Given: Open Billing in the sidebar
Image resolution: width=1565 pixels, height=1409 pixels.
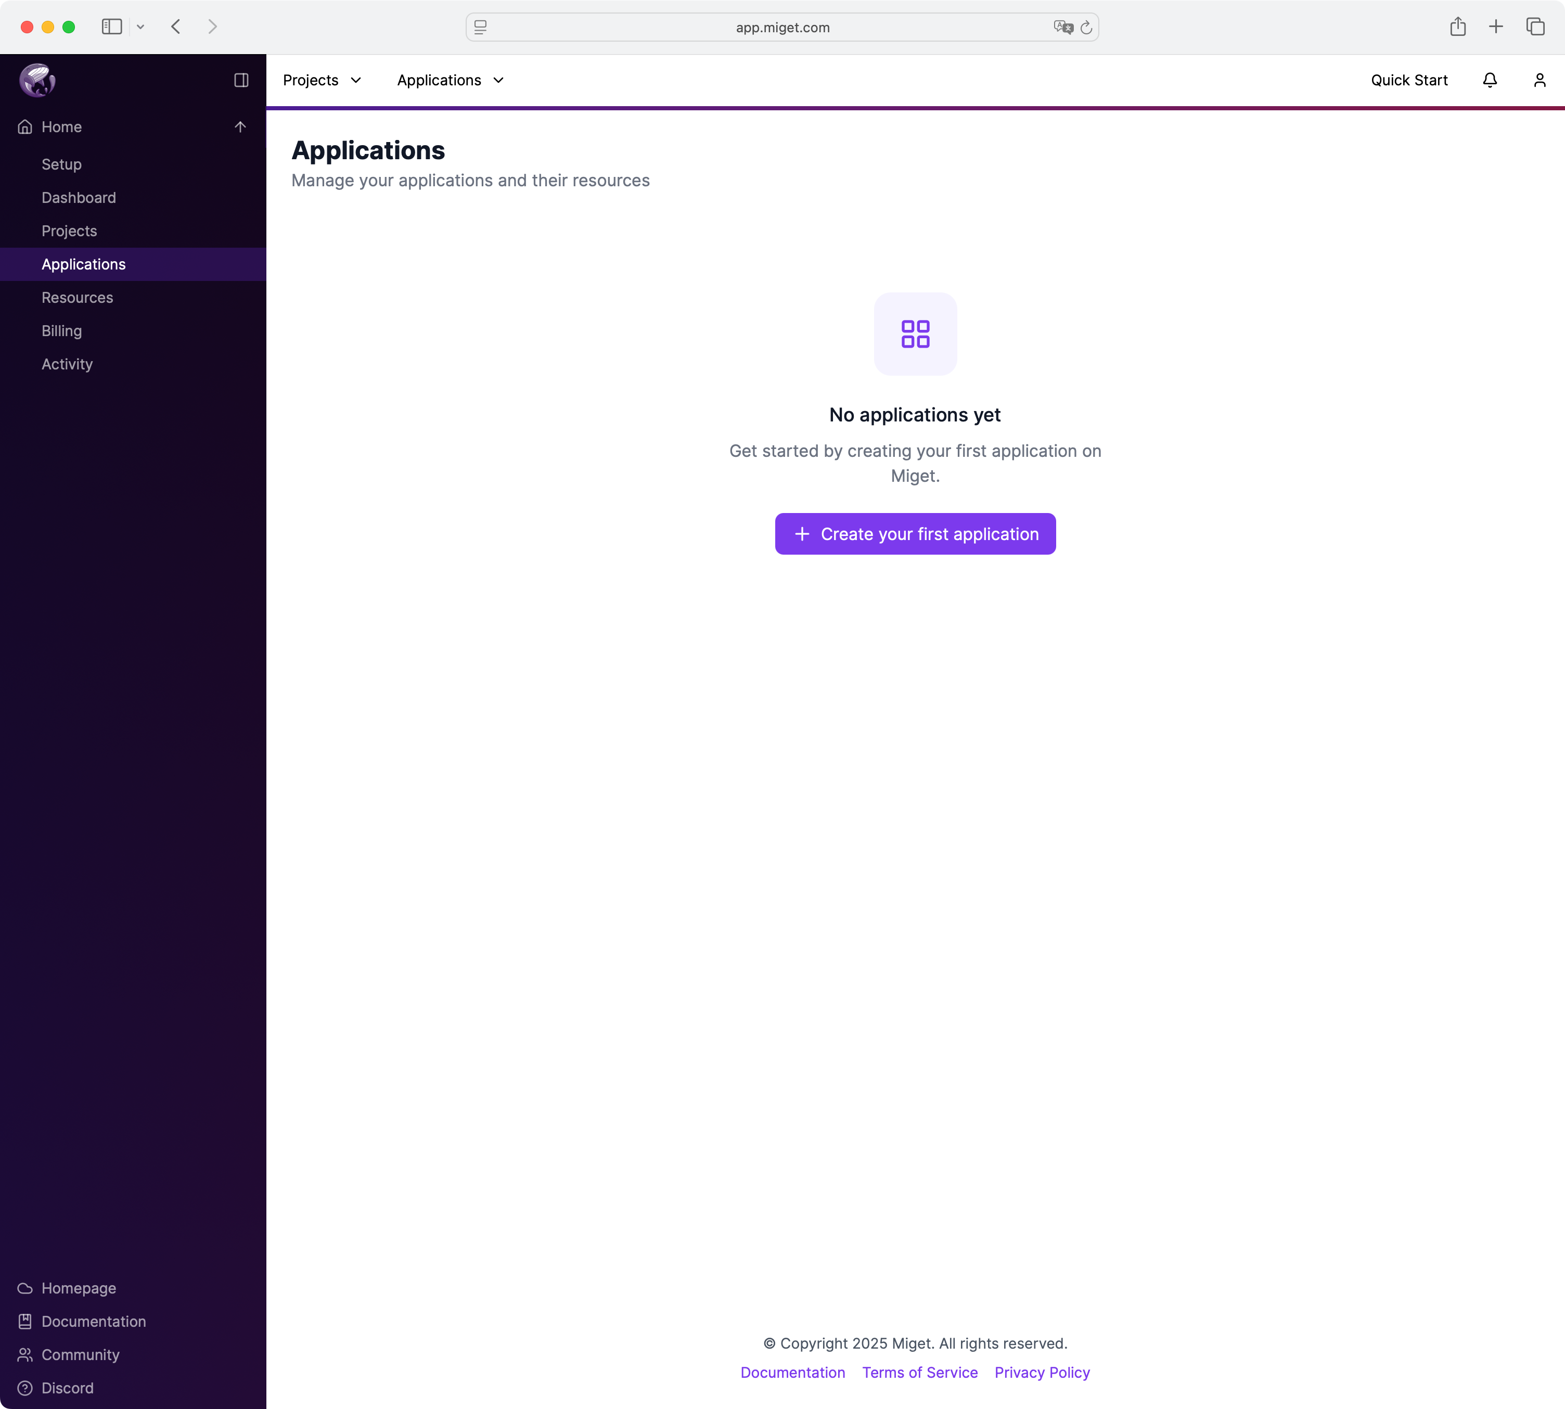Looking at the screenshot, I should point(61,330).
